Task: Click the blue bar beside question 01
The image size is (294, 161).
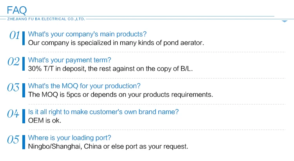Action: point(25,38)
